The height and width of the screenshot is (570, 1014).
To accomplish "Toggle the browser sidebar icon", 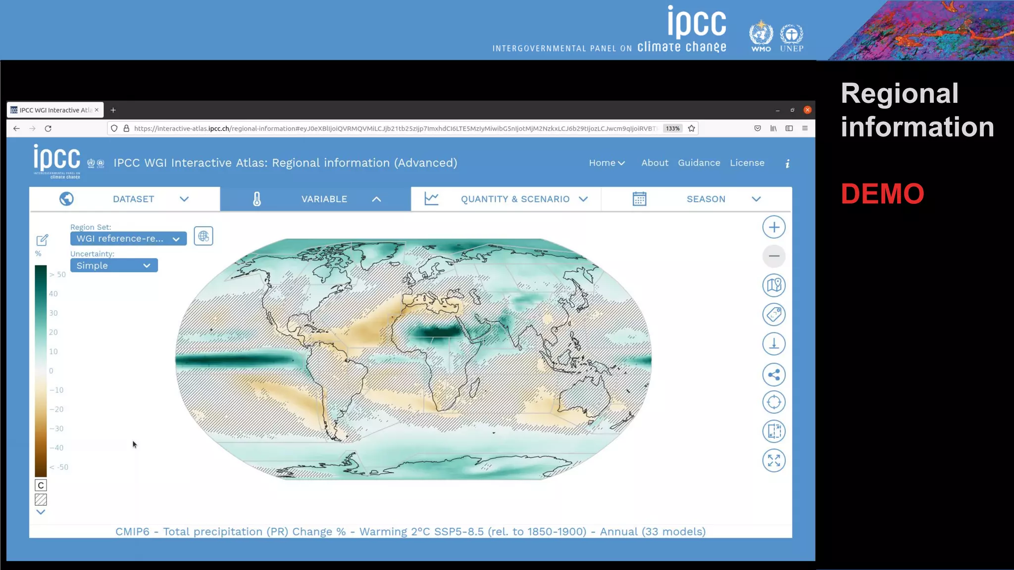I will [x=789, y=129].
